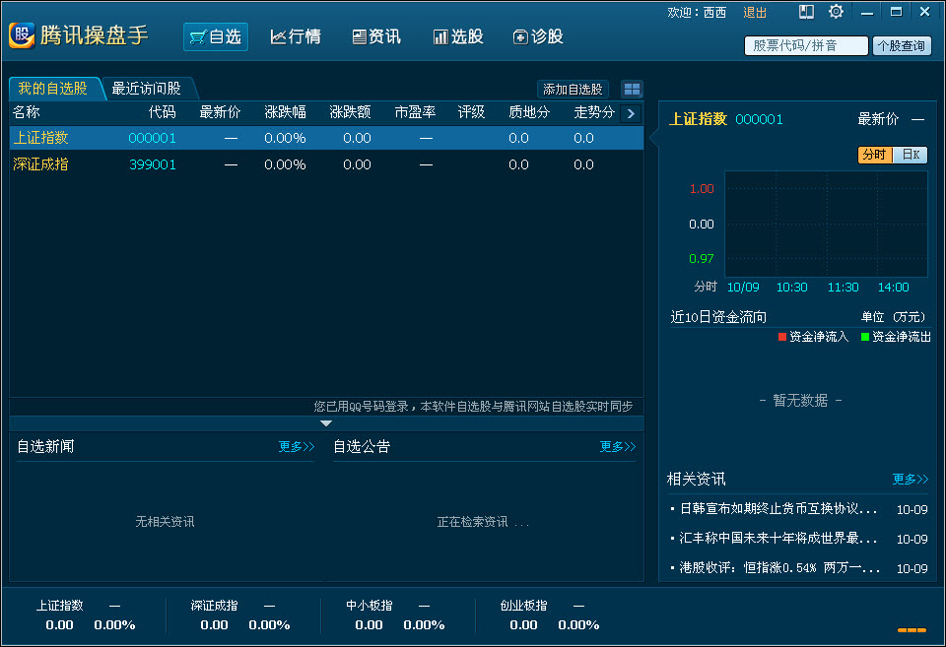Click stock code 399001 in the table
Image resolution: width=946 pixels, height=647 pixels.
click(x=152, y=164)
